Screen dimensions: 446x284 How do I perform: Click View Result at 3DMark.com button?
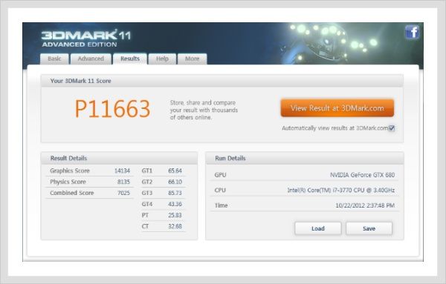pos(337,108)
